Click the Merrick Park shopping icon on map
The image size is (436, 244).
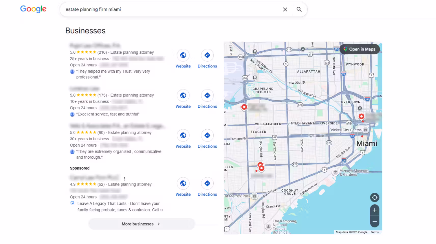click(254, 196)
